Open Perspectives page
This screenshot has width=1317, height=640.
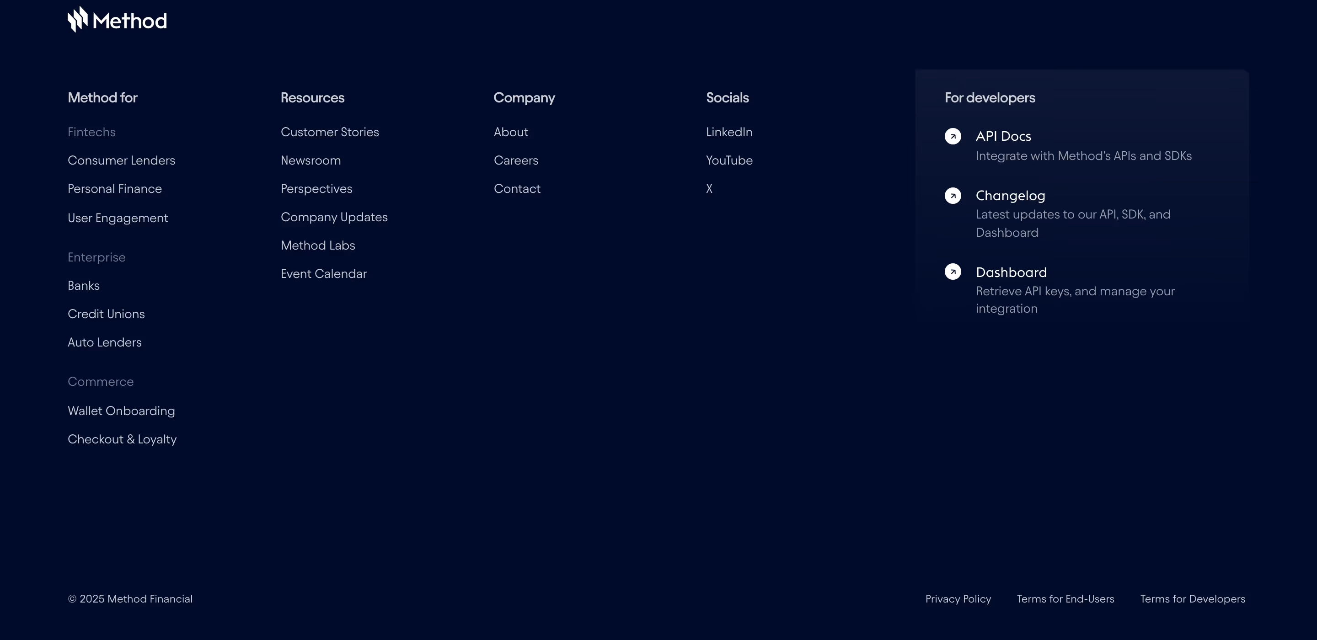(x=316, y=189)
